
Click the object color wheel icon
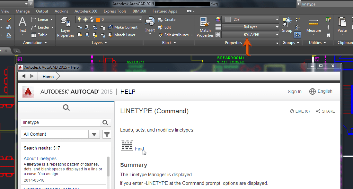point(218,19)
